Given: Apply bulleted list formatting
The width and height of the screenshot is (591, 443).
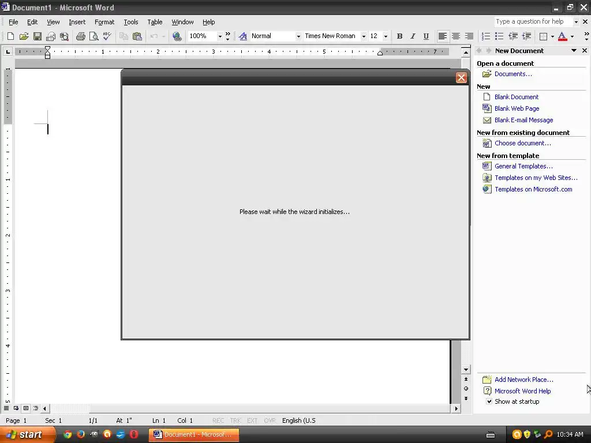Looking at the screenshot, I should tap(499, 36).
